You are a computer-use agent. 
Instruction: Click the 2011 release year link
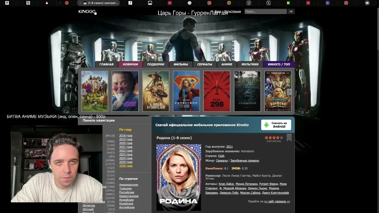point(229,146)
